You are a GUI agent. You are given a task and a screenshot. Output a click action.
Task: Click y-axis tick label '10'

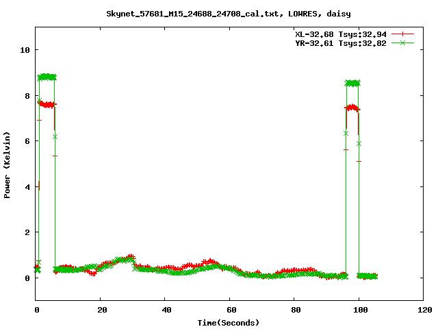(x=25, y=50)
